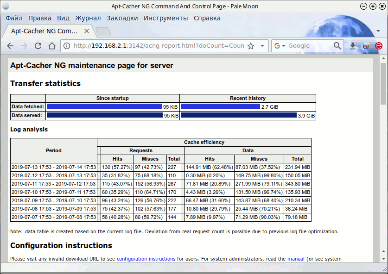Open the manual link

[296, 259]
